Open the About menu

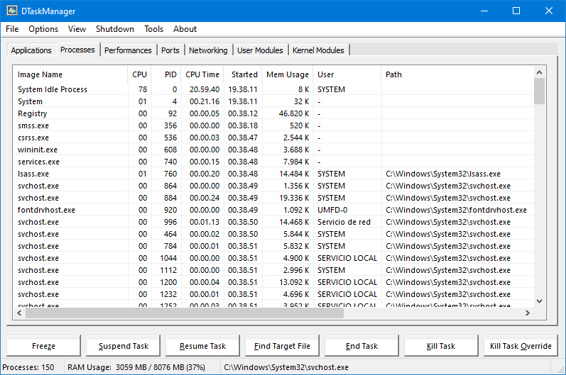click(185, 29)
